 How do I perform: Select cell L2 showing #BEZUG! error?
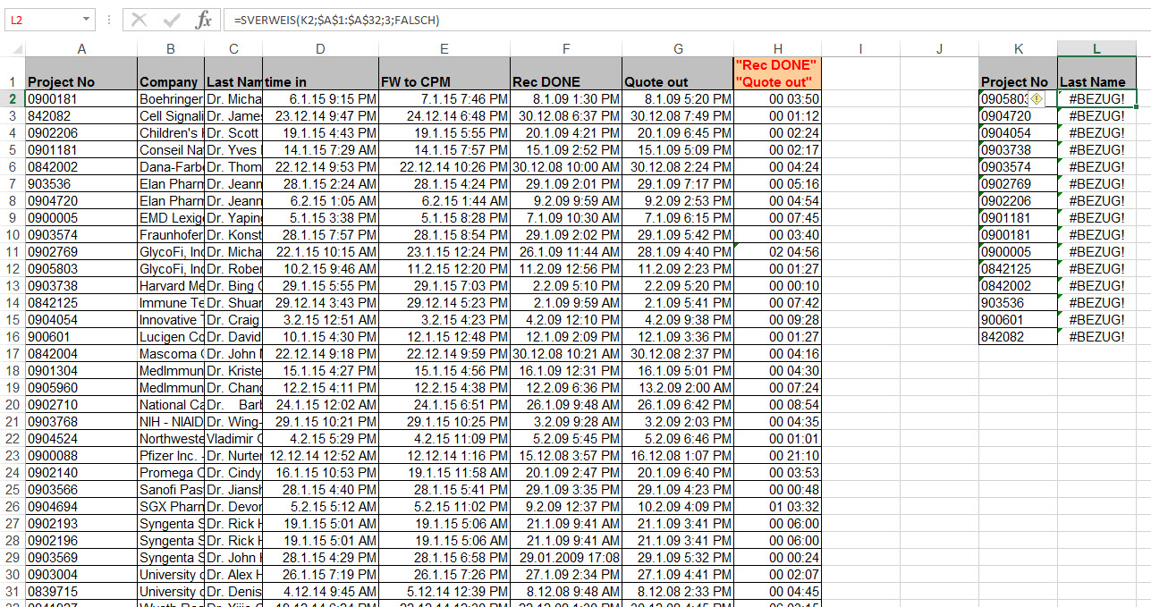tap(1096, 98)
